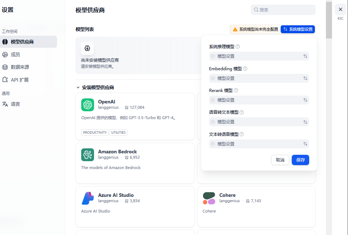Click help icon next to 语音转文本模型
Viewport: 348px width, 235px height.
(x=242, y=112)
